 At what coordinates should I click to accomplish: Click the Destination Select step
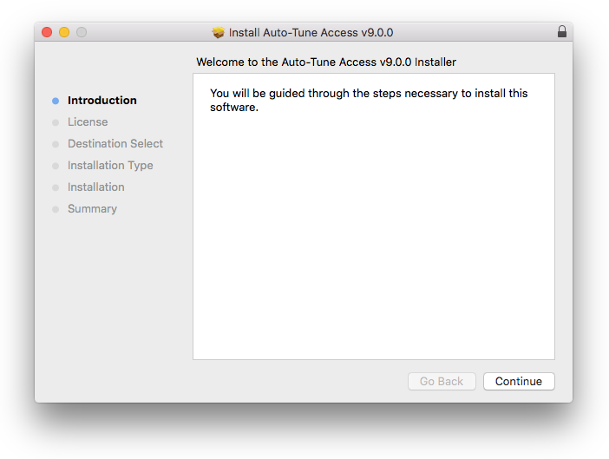115,144
